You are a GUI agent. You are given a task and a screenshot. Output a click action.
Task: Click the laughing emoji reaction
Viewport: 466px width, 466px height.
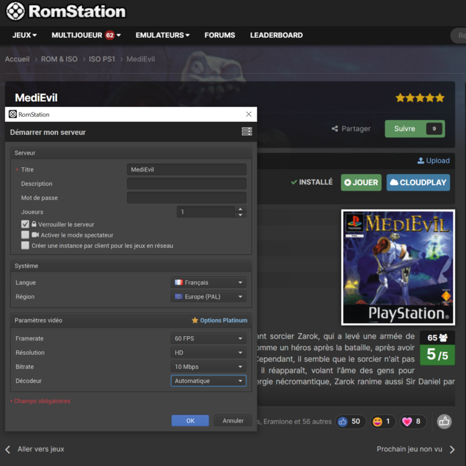point(377,422)
